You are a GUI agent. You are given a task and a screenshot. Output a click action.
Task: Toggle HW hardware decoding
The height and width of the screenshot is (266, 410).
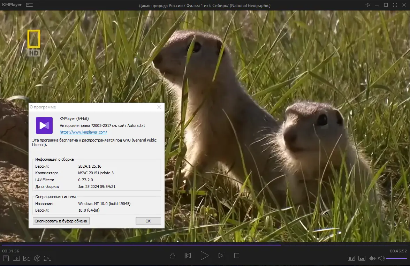[351, 258]
